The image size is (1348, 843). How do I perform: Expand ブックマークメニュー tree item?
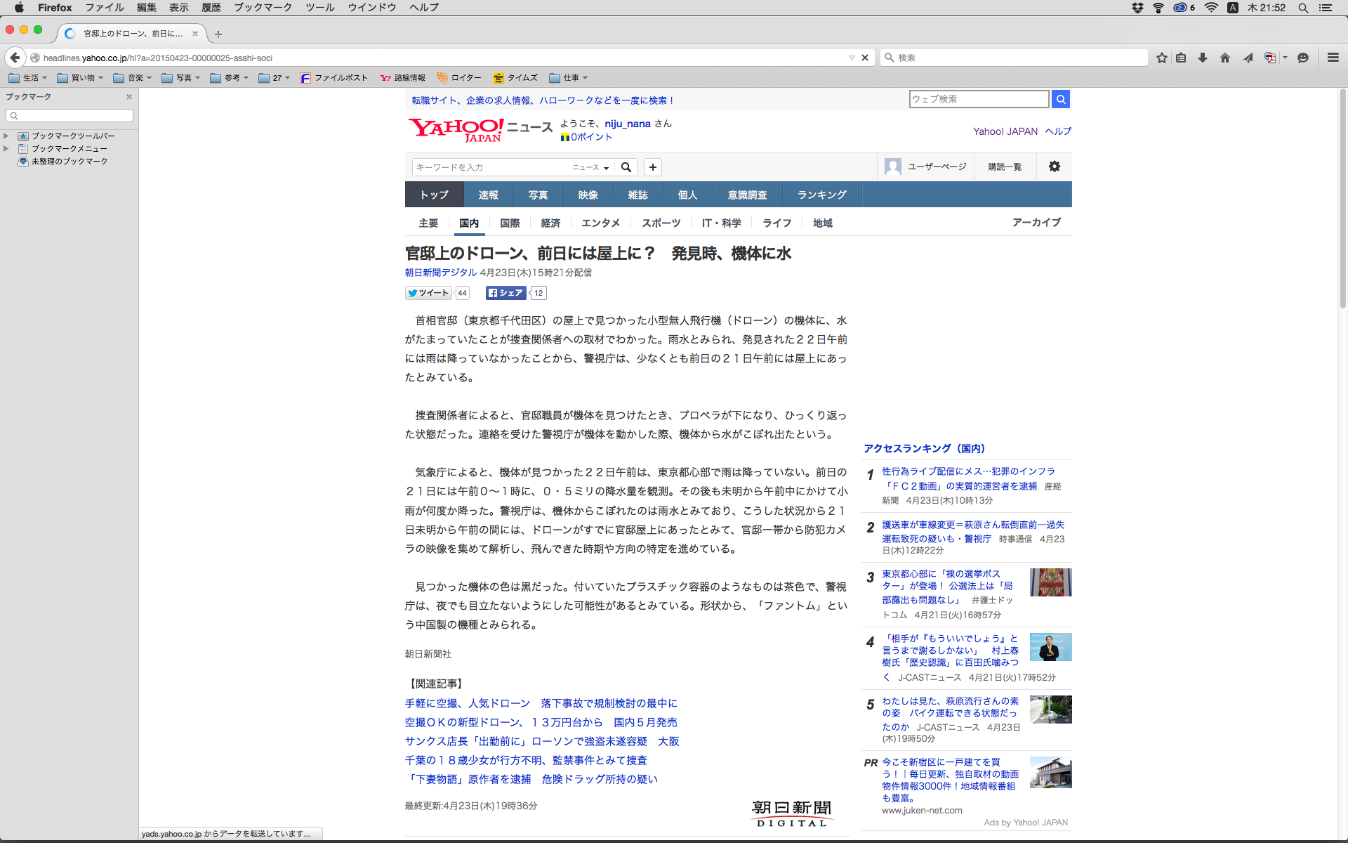[6, 149]
